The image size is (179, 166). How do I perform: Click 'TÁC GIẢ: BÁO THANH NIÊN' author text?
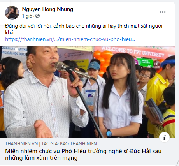tap(69, 144)
